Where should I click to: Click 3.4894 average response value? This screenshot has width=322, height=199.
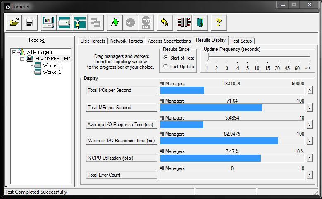[x=232, y=118]
